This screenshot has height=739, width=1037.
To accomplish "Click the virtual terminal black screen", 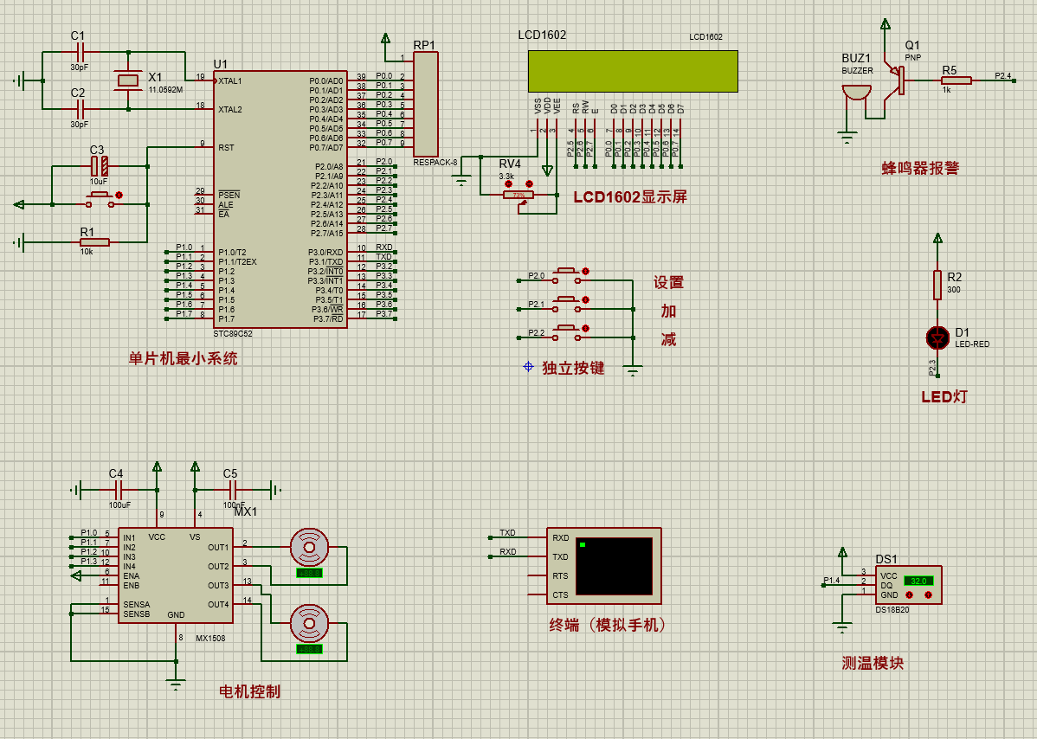I will 613,564.
